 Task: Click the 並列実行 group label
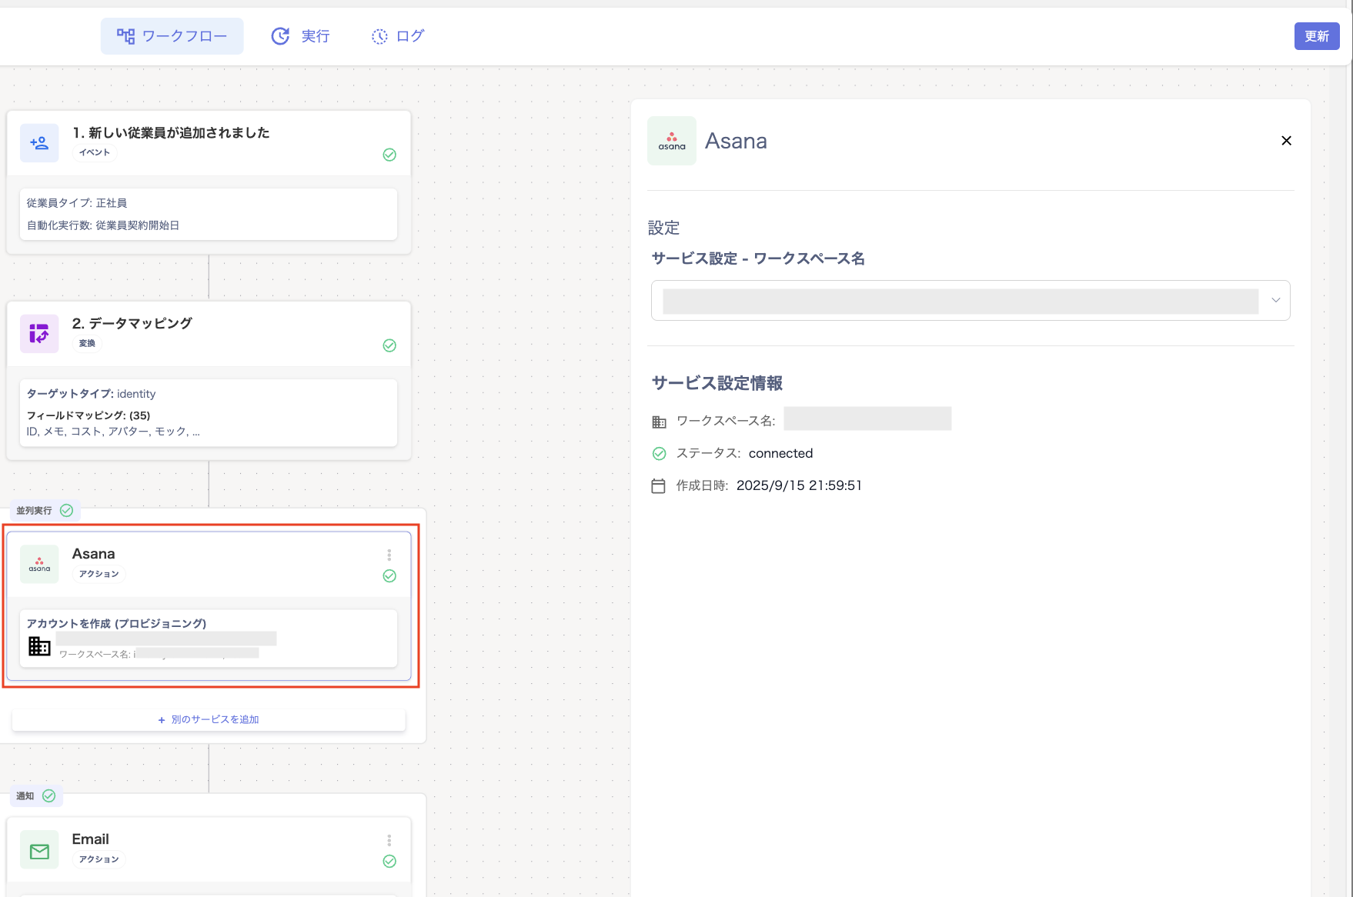click(x=34, y=510)
